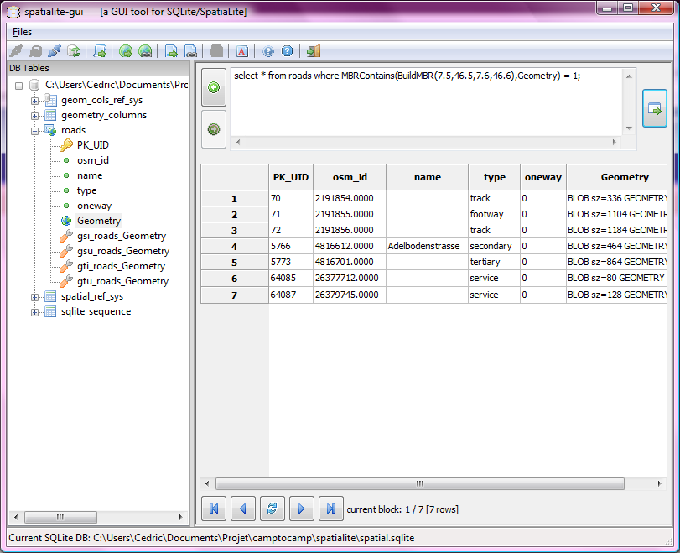Image resolution: width=680 pixels, height=553 pixels.
Task: Select the oneway column in tree
Action: click(94, 206)
